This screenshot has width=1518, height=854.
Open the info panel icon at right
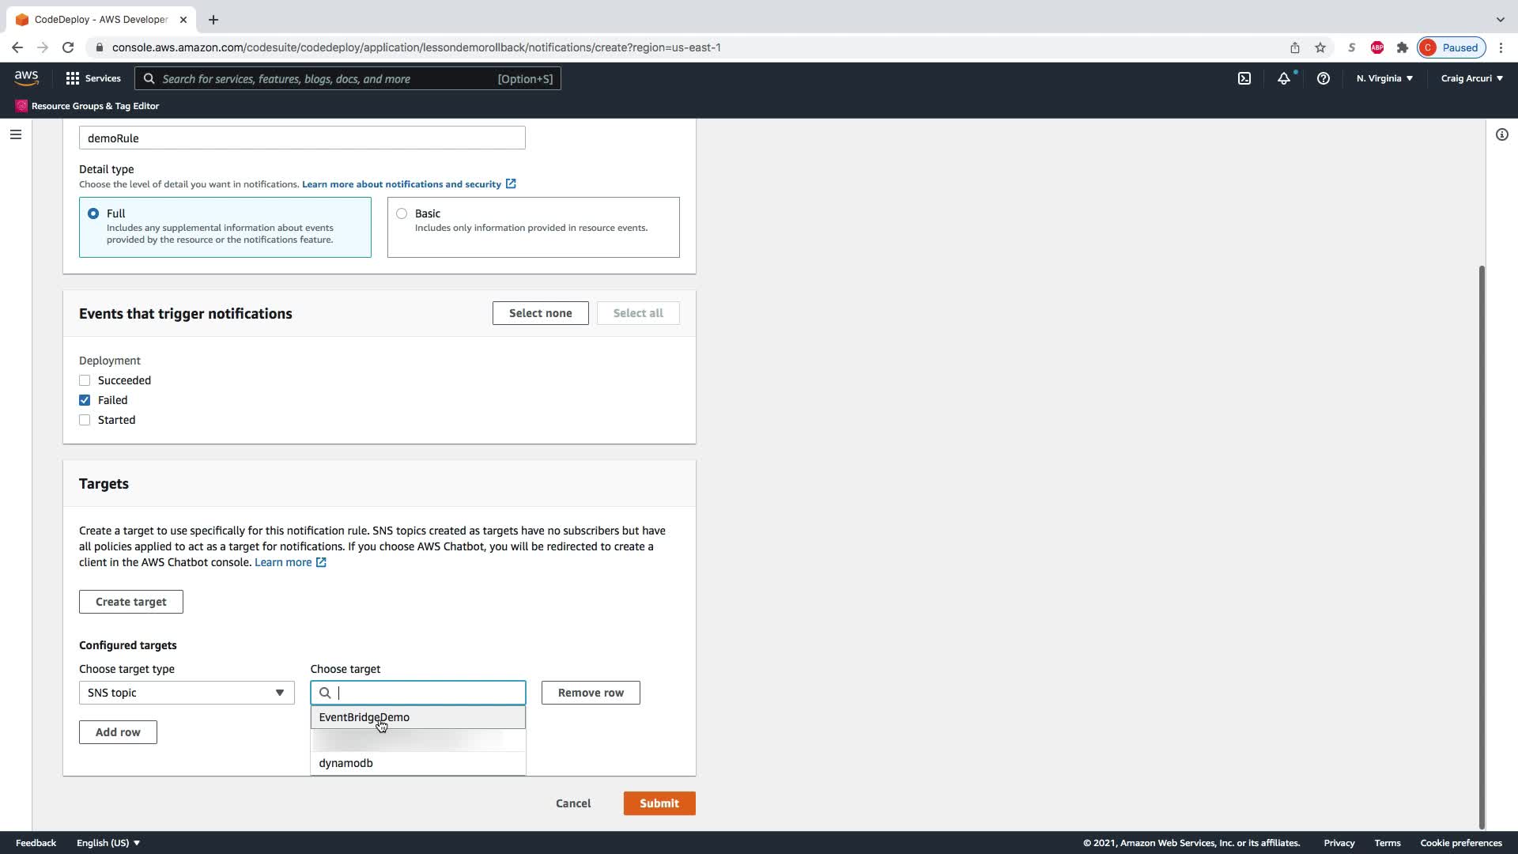pos(1501,134)
